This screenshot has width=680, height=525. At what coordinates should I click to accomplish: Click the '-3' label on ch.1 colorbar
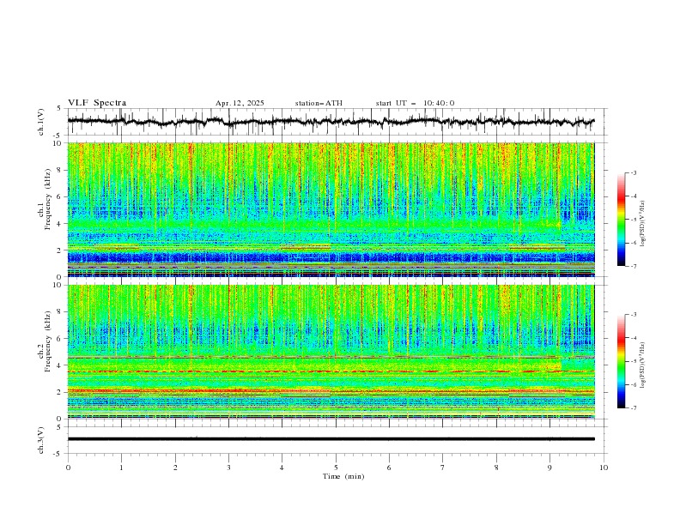coord(634,172)
